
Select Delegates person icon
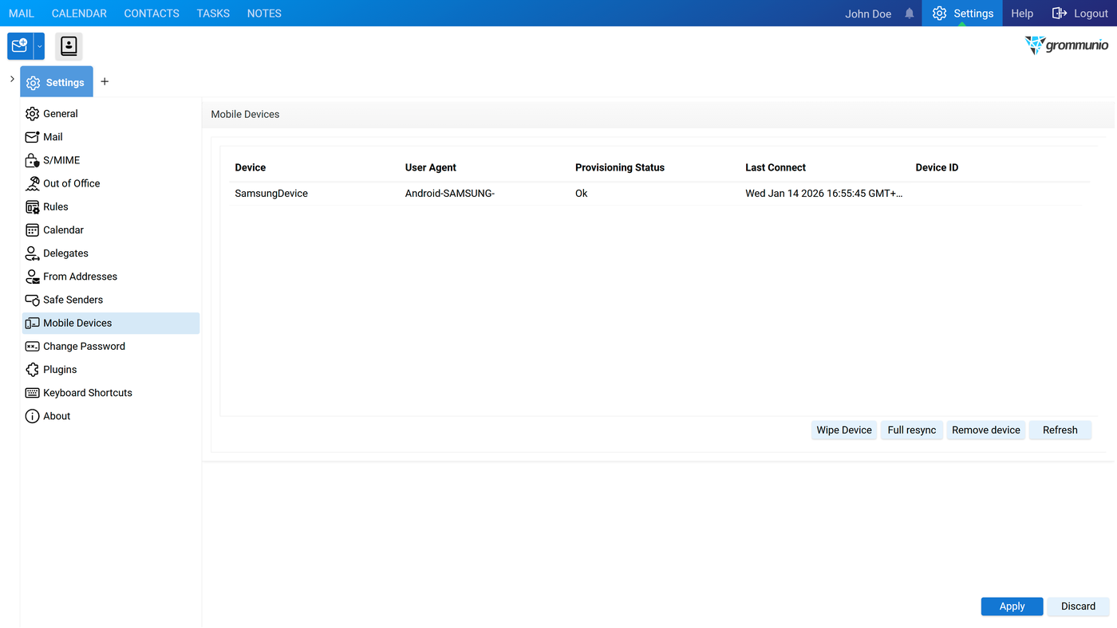click(32, 253)
